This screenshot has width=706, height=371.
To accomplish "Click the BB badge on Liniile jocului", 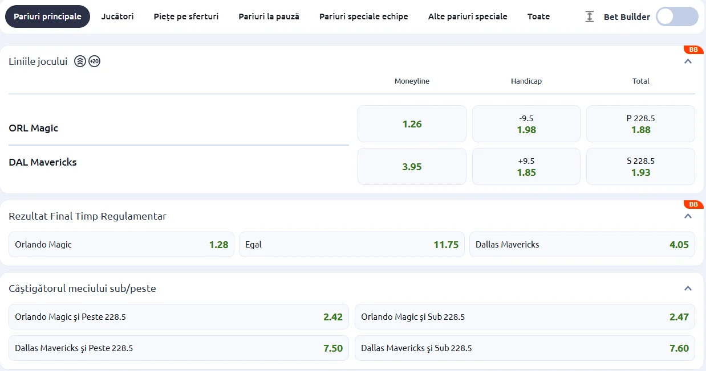I will (693, 50).
